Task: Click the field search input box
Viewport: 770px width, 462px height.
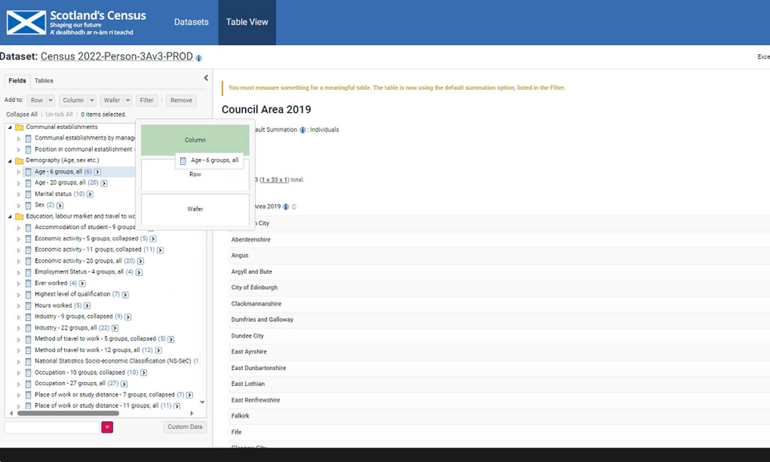Action: point(52,427)
